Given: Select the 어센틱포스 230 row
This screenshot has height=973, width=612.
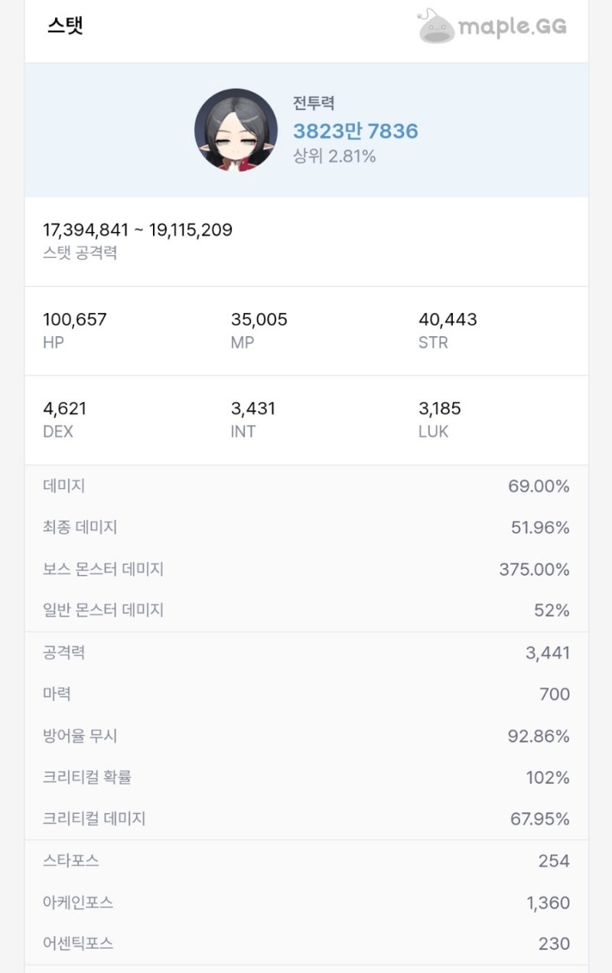Looking at the screenshot, I should pos(306,943).
